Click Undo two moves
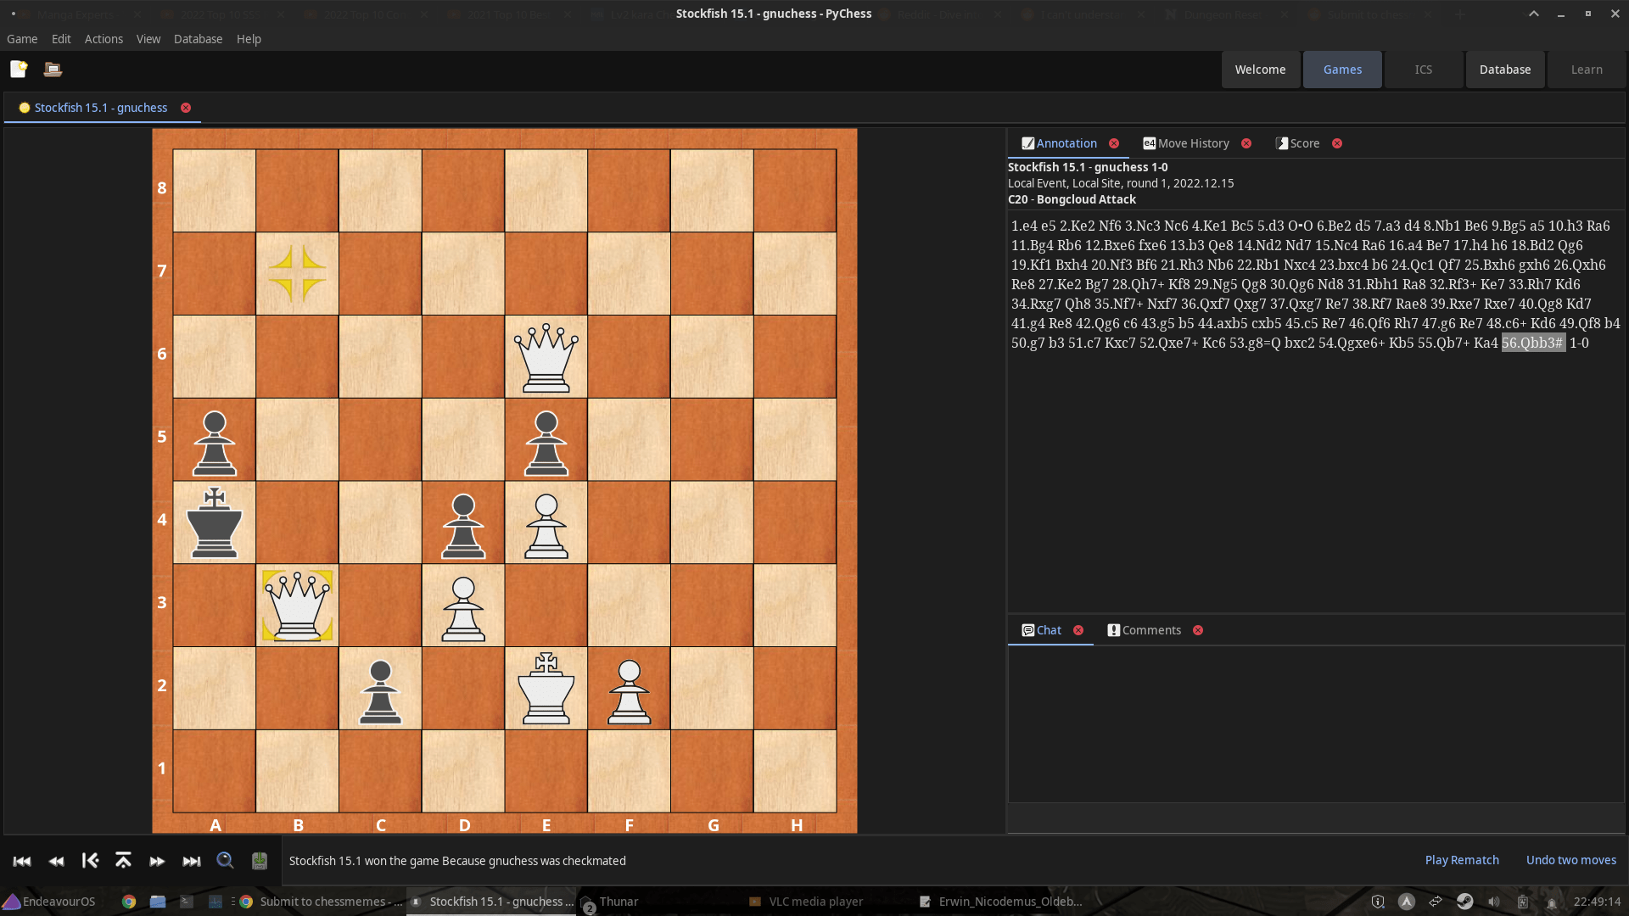The height and width of the screenshot is (916, 1629). coord(1571,859)
